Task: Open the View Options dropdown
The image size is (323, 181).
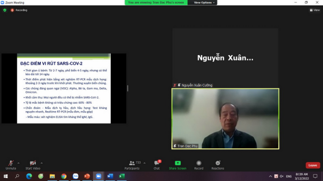Action: point(204,2)
